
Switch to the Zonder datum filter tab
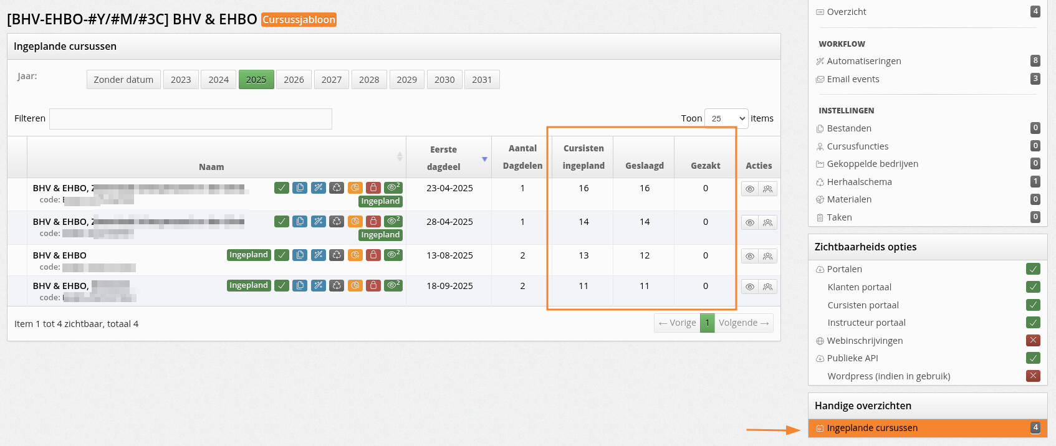tap(123, 80)
